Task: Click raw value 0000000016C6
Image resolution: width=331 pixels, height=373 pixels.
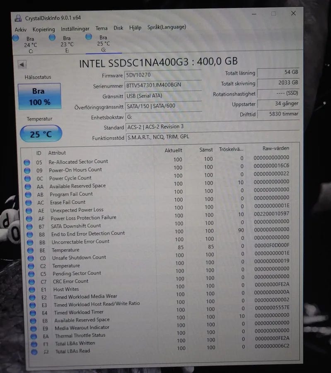Action: 271,165
